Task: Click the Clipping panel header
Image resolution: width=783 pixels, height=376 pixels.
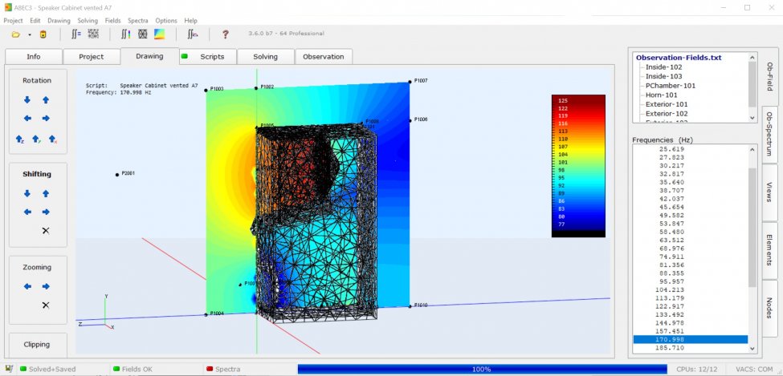Action: (37, 344)
